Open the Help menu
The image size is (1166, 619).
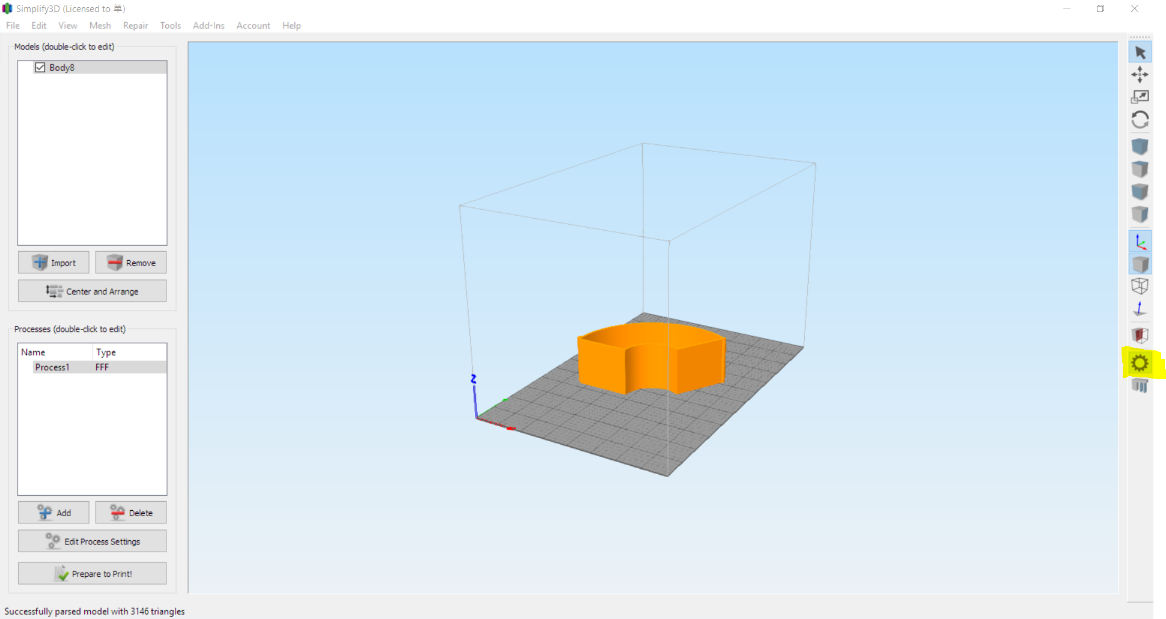pyautogui.click(x=291, y=25)
